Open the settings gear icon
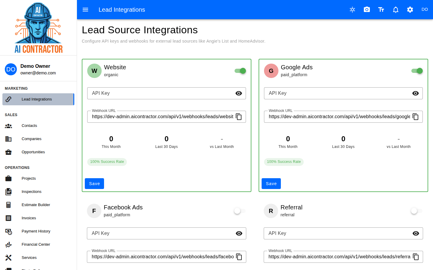This screenshot has height=270, width=433. pos(410,10)
